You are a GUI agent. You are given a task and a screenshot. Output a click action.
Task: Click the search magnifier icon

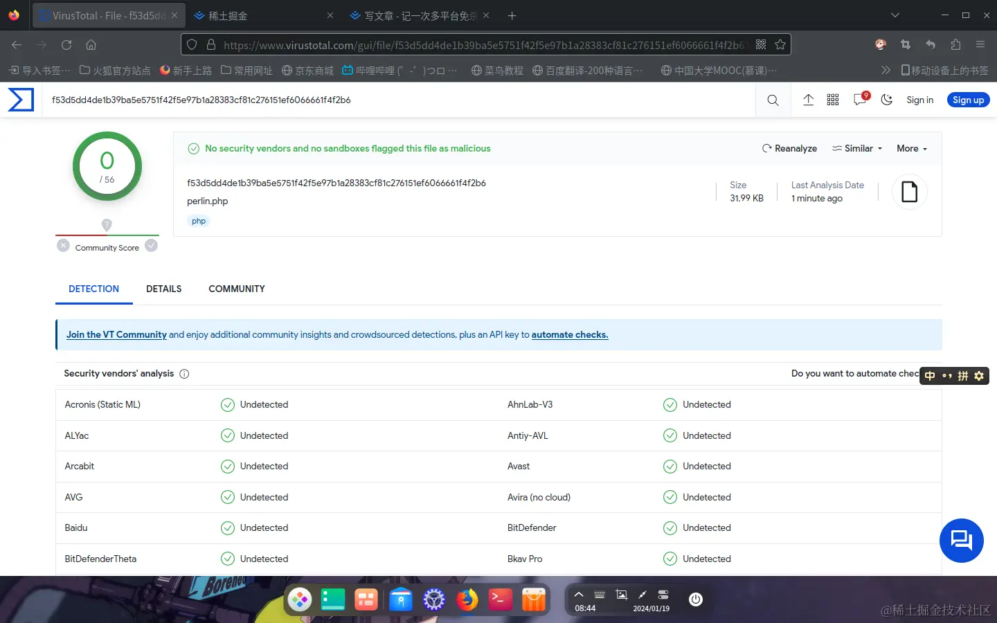pos(773,100)
